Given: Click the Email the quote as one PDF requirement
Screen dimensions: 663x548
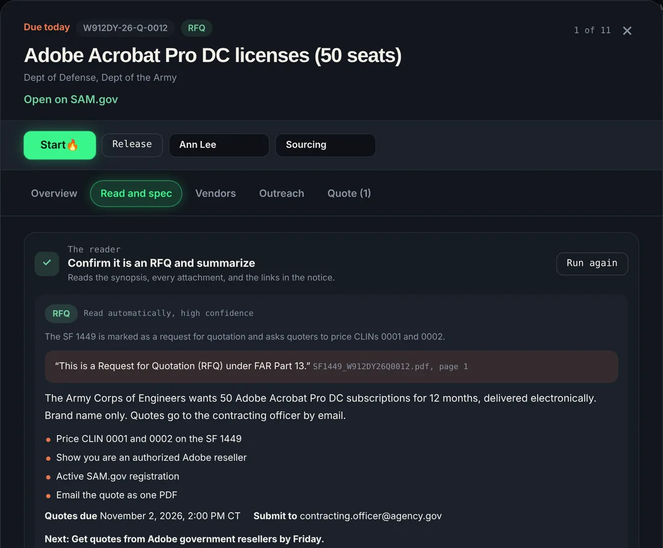Looking at the screenshot, I should (x=117, y=495).
